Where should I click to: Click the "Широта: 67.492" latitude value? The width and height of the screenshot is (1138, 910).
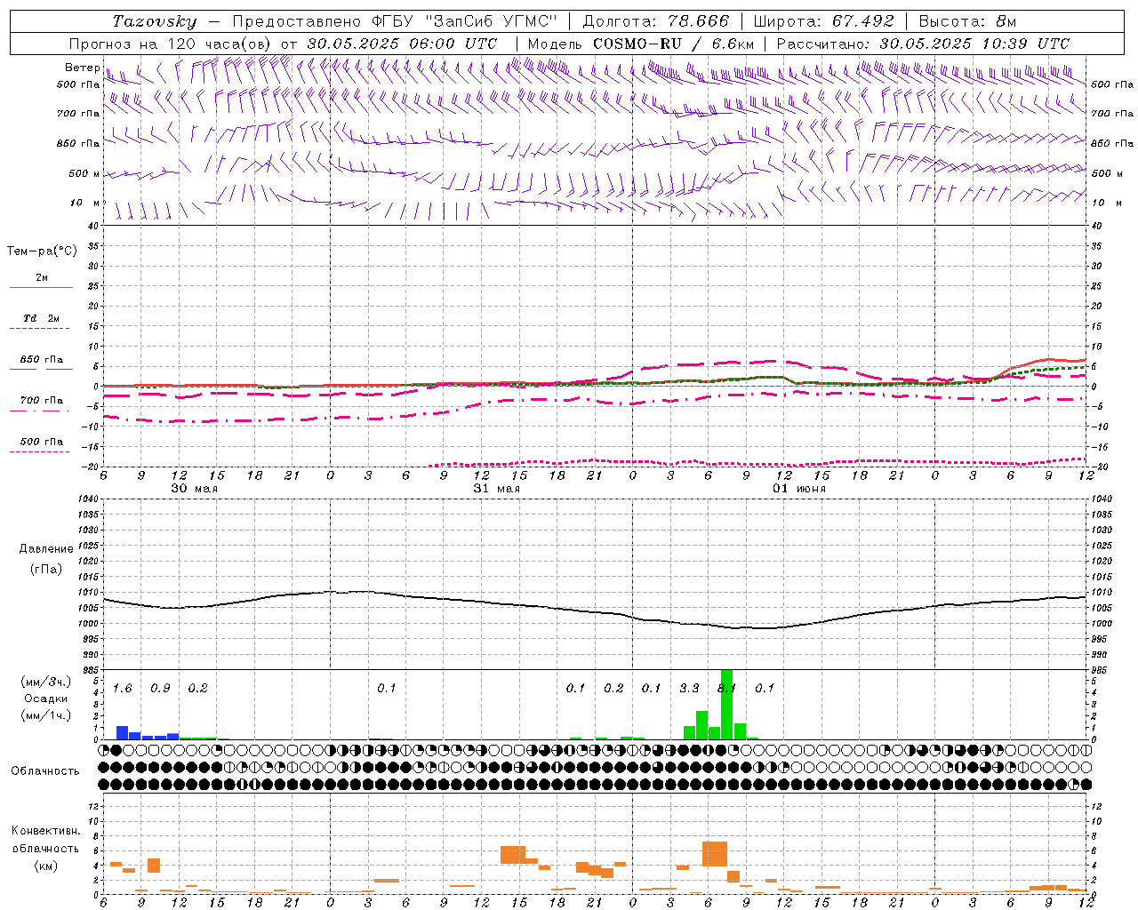[823, 21]
